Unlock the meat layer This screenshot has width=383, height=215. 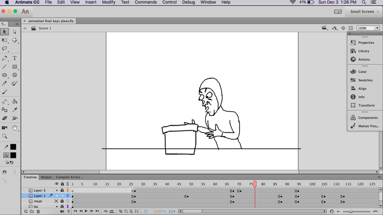pos(62,201)
